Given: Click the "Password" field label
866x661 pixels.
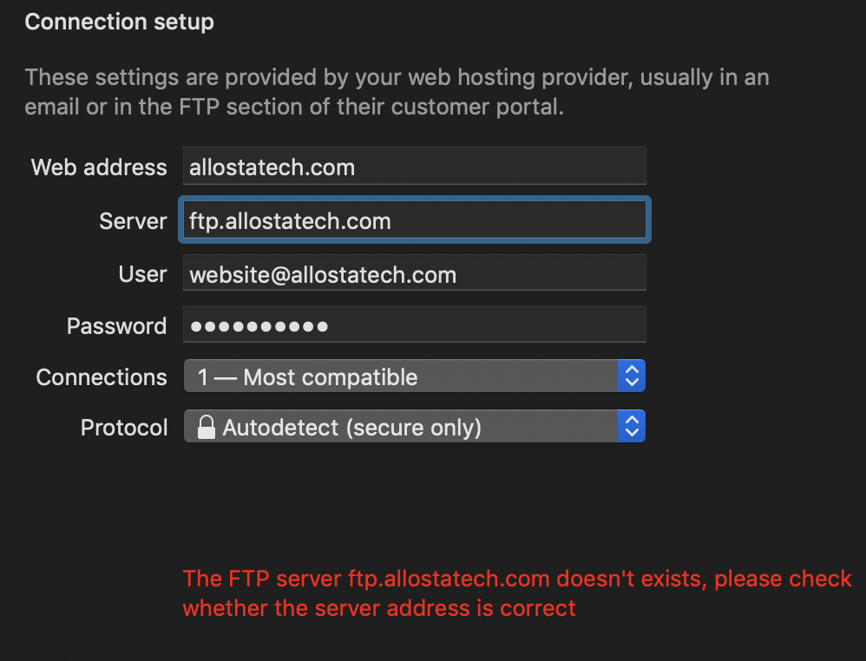Looking at the screenshot, I should click(x=116, y=326).
